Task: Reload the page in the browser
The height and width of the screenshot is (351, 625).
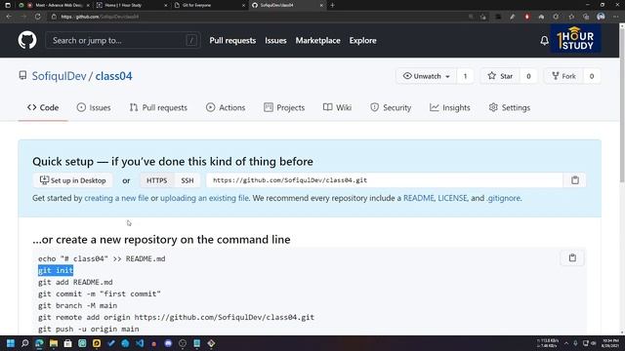Action: (37, 17)
